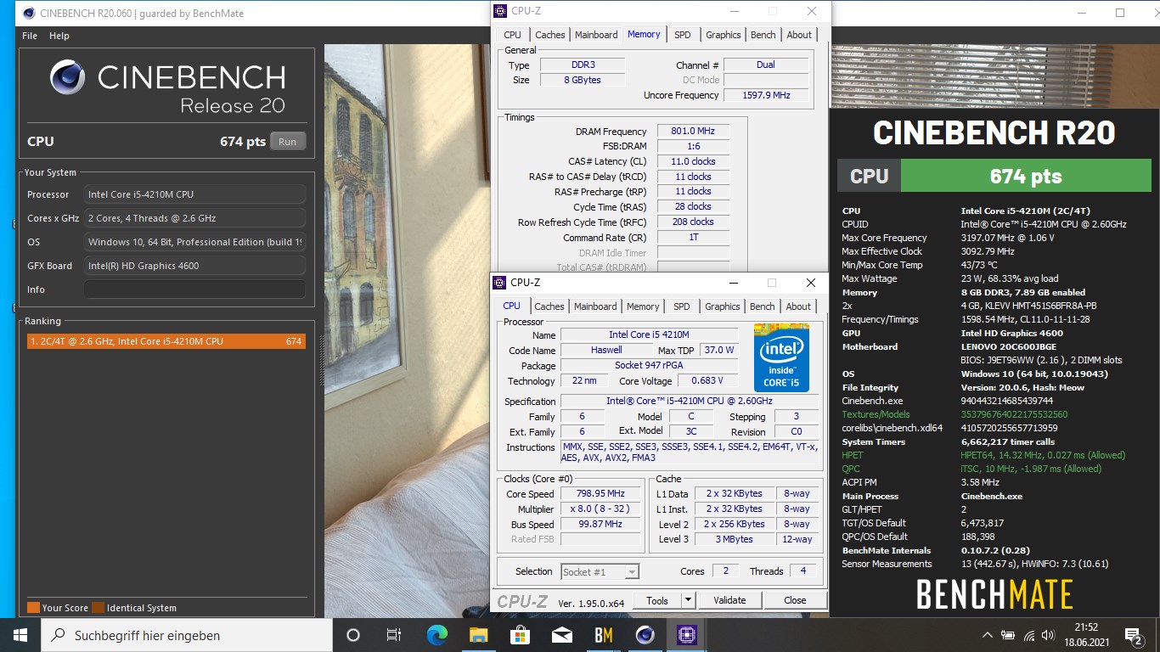Screen dimensions: 1160x652
Task: Expand Tools dropdown arrow in CPU-Z
Action: click(688, 600)
